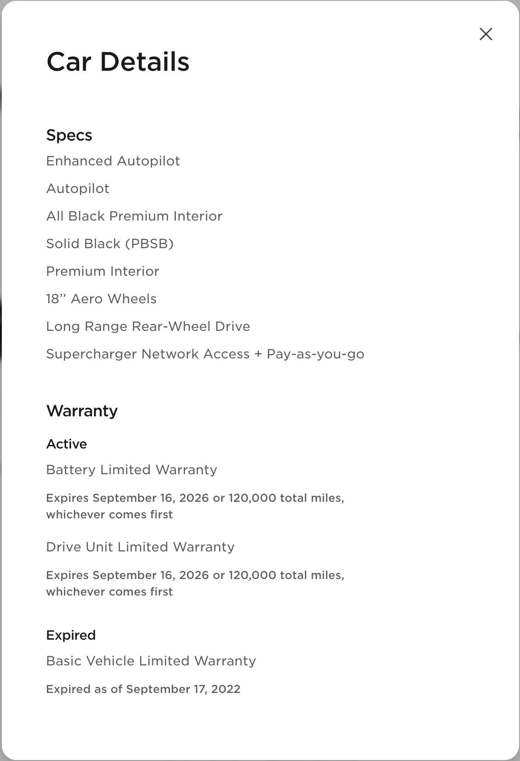The height and width of the screenshot is (761, 520).
Task: Click the Car Details heading
Action: click(118, 62)
